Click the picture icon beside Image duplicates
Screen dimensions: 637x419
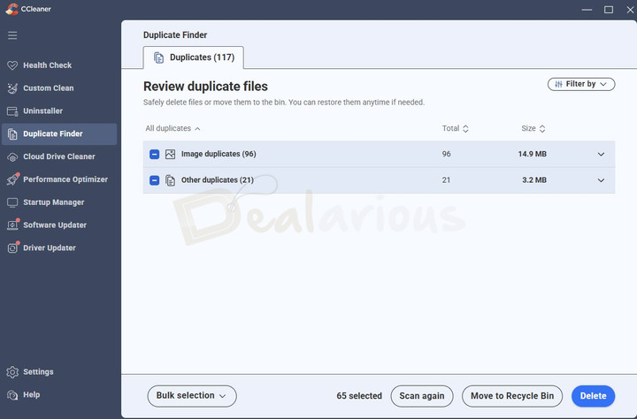point(170,155)
